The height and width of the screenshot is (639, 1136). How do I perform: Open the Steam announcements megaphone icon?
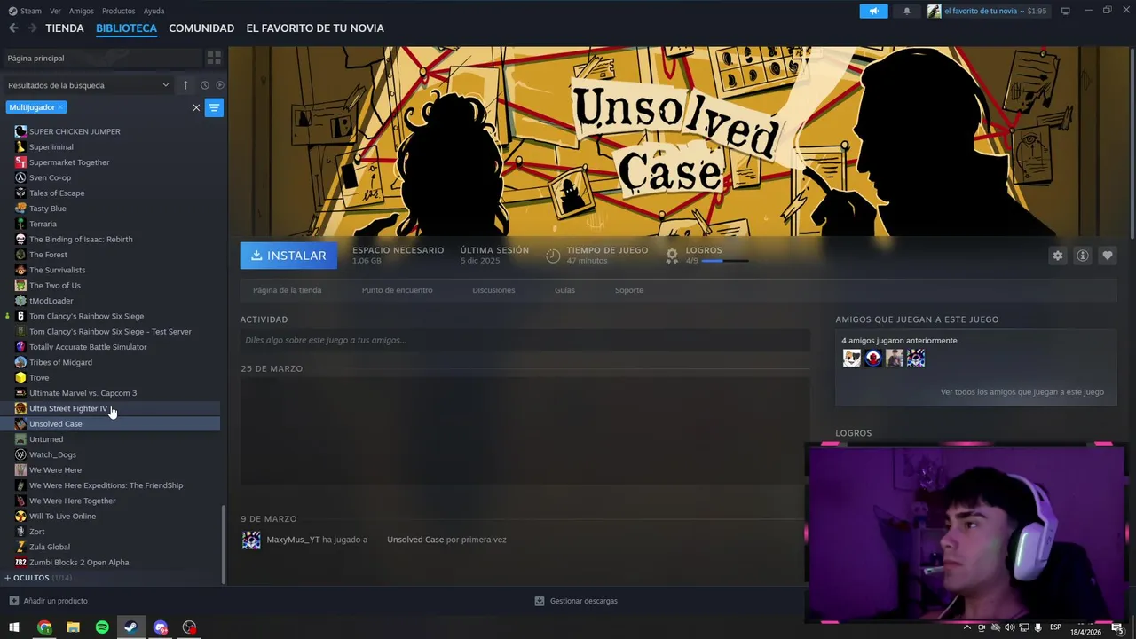click(873, 11)
